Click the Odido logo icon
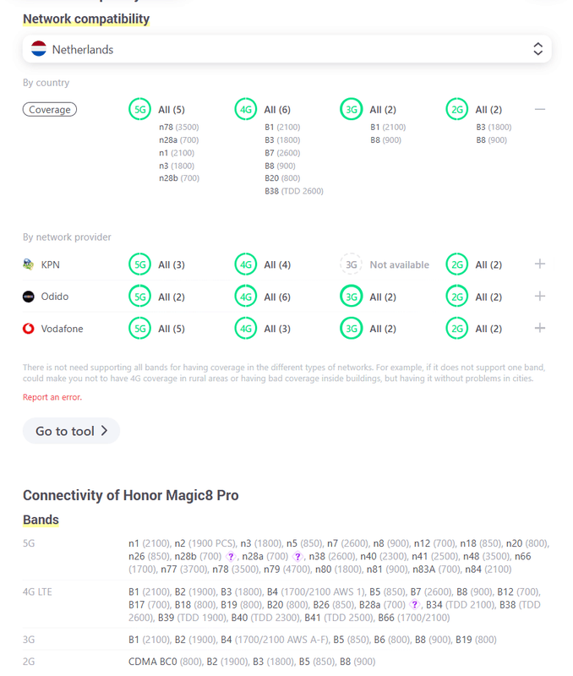573x676 pixels. coord(29,297)
